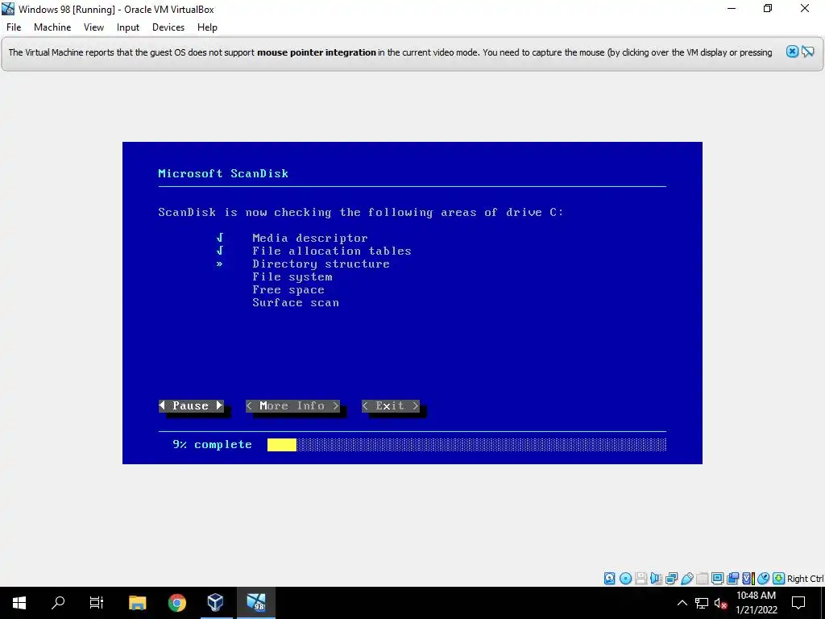Open the Devices menu
825x619 pixels.
[168, 27]
